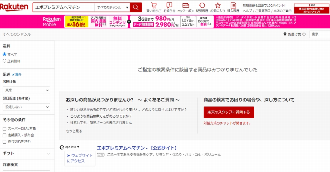Screen dimensions: 330x172
Task: Click the ヘルプ link in the header
Action: 247,11
